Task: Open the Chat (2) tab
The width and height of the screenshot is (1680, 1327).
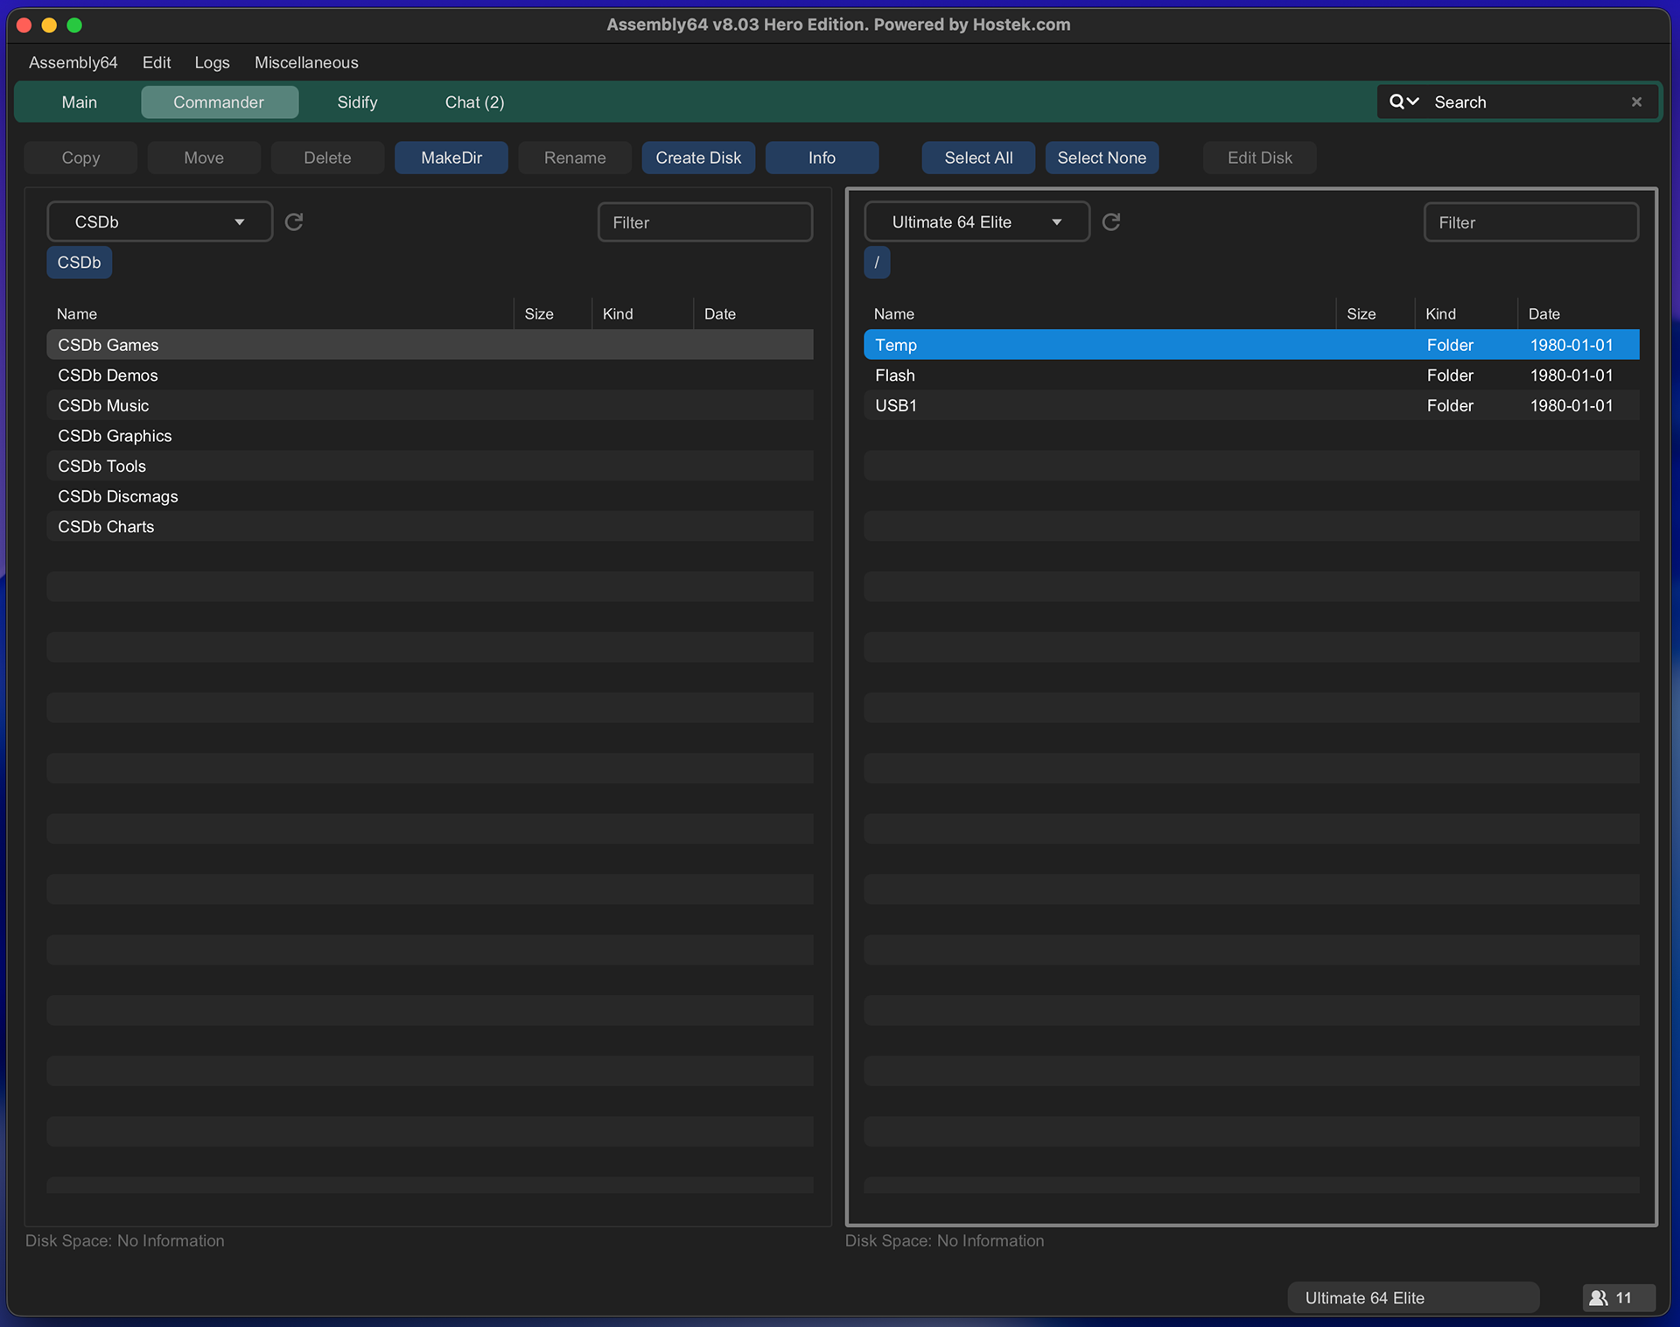Action: pos(474,102)
